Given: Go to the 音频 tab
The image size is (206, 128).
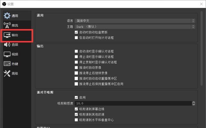Looking at the screenshot, I should (x=17, y=44).
